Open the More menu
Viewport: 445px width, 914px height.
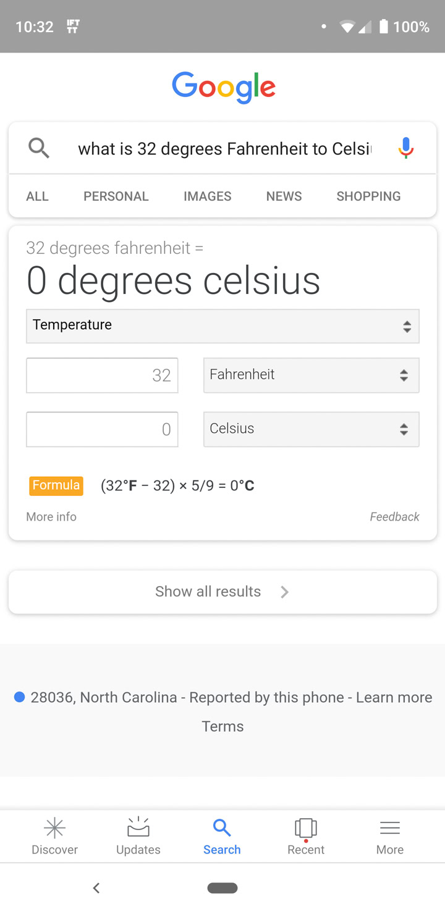pyautogui.click(x=389, y=836)
